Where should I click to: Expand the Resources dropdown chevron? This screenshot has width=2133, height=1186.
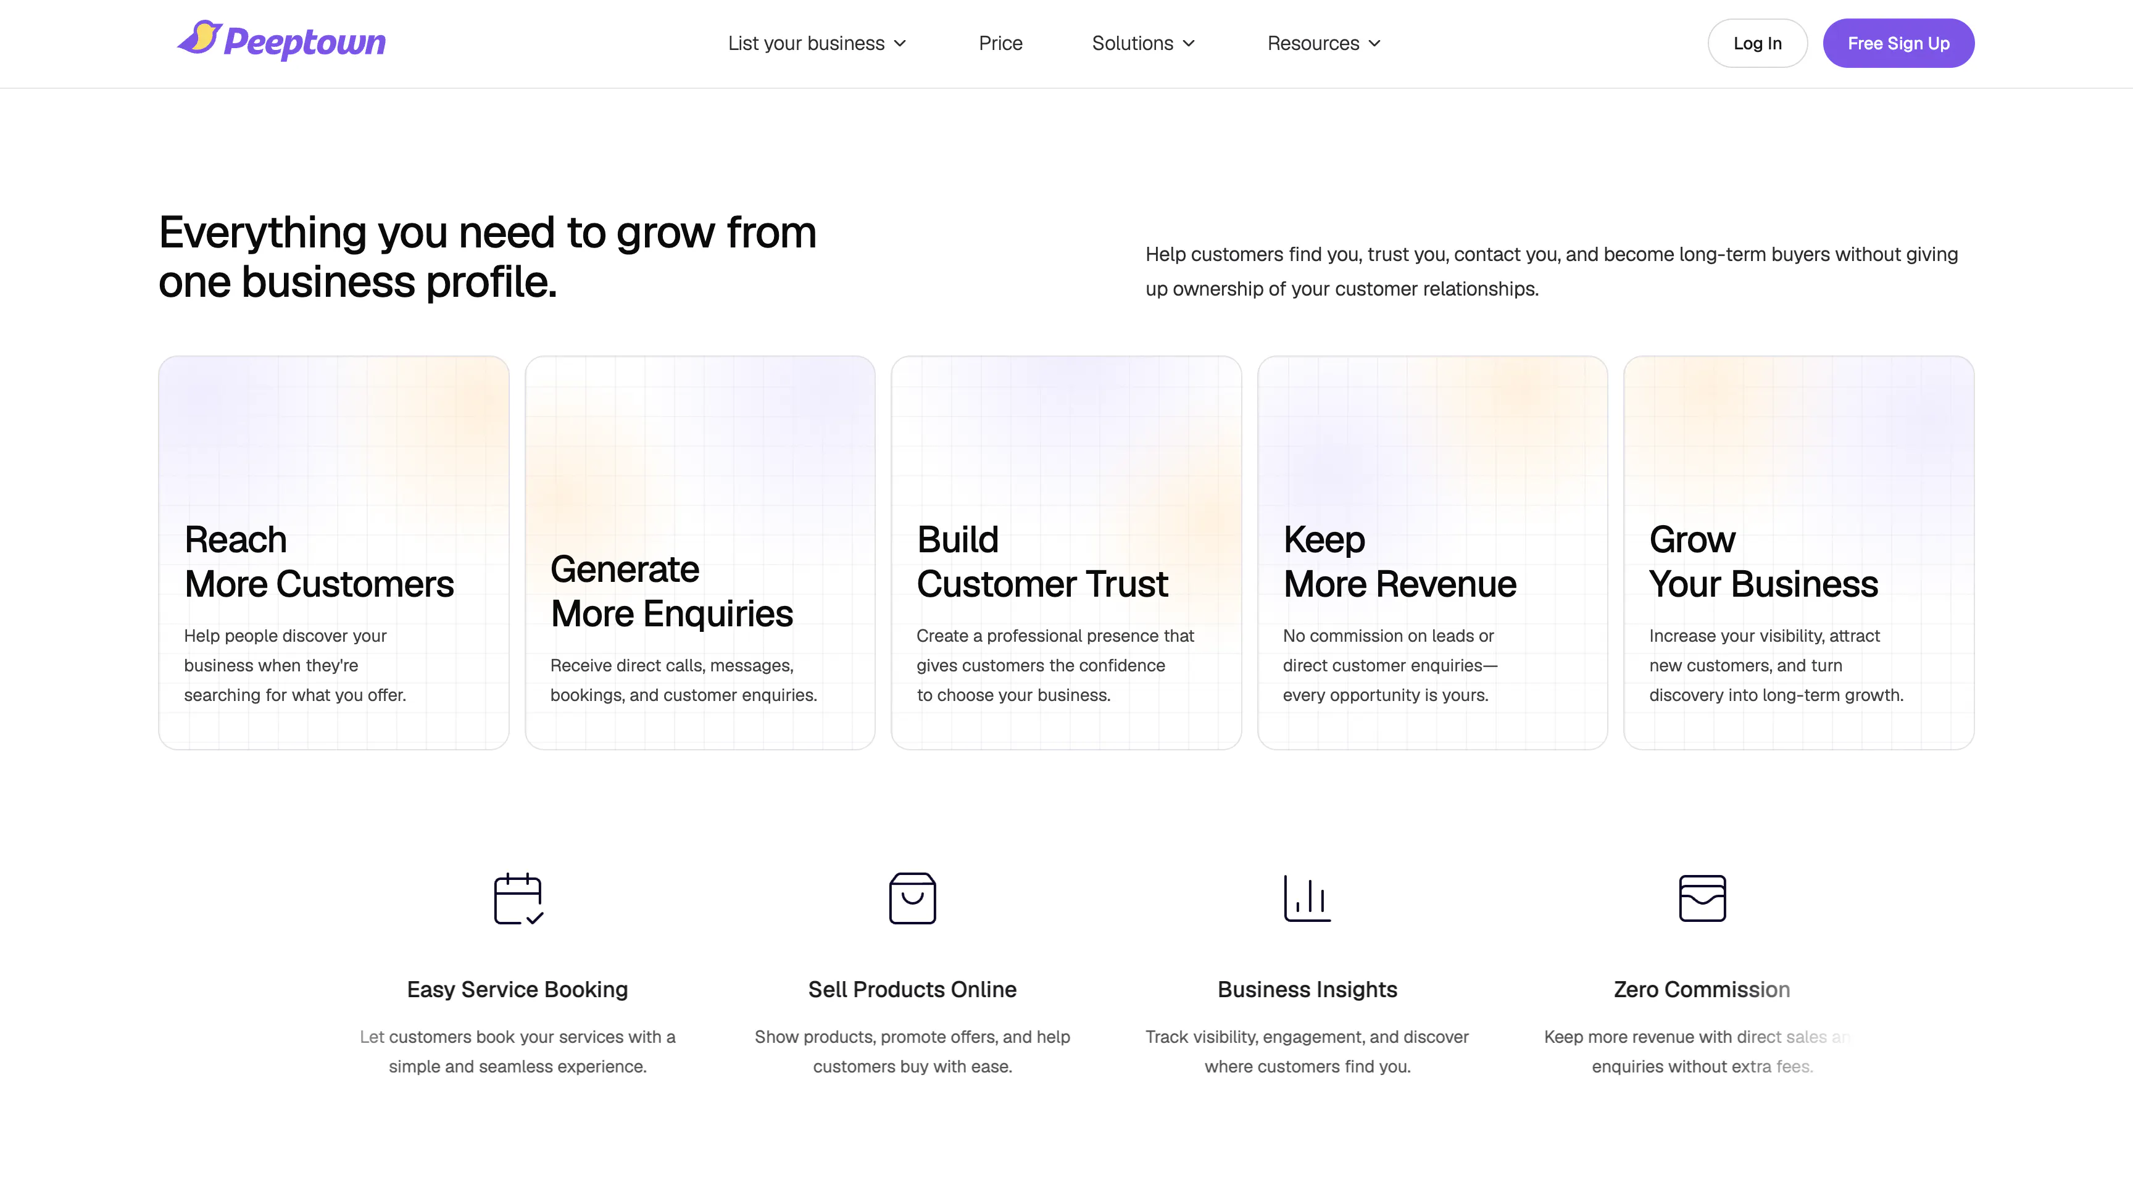pos(1374,44)
